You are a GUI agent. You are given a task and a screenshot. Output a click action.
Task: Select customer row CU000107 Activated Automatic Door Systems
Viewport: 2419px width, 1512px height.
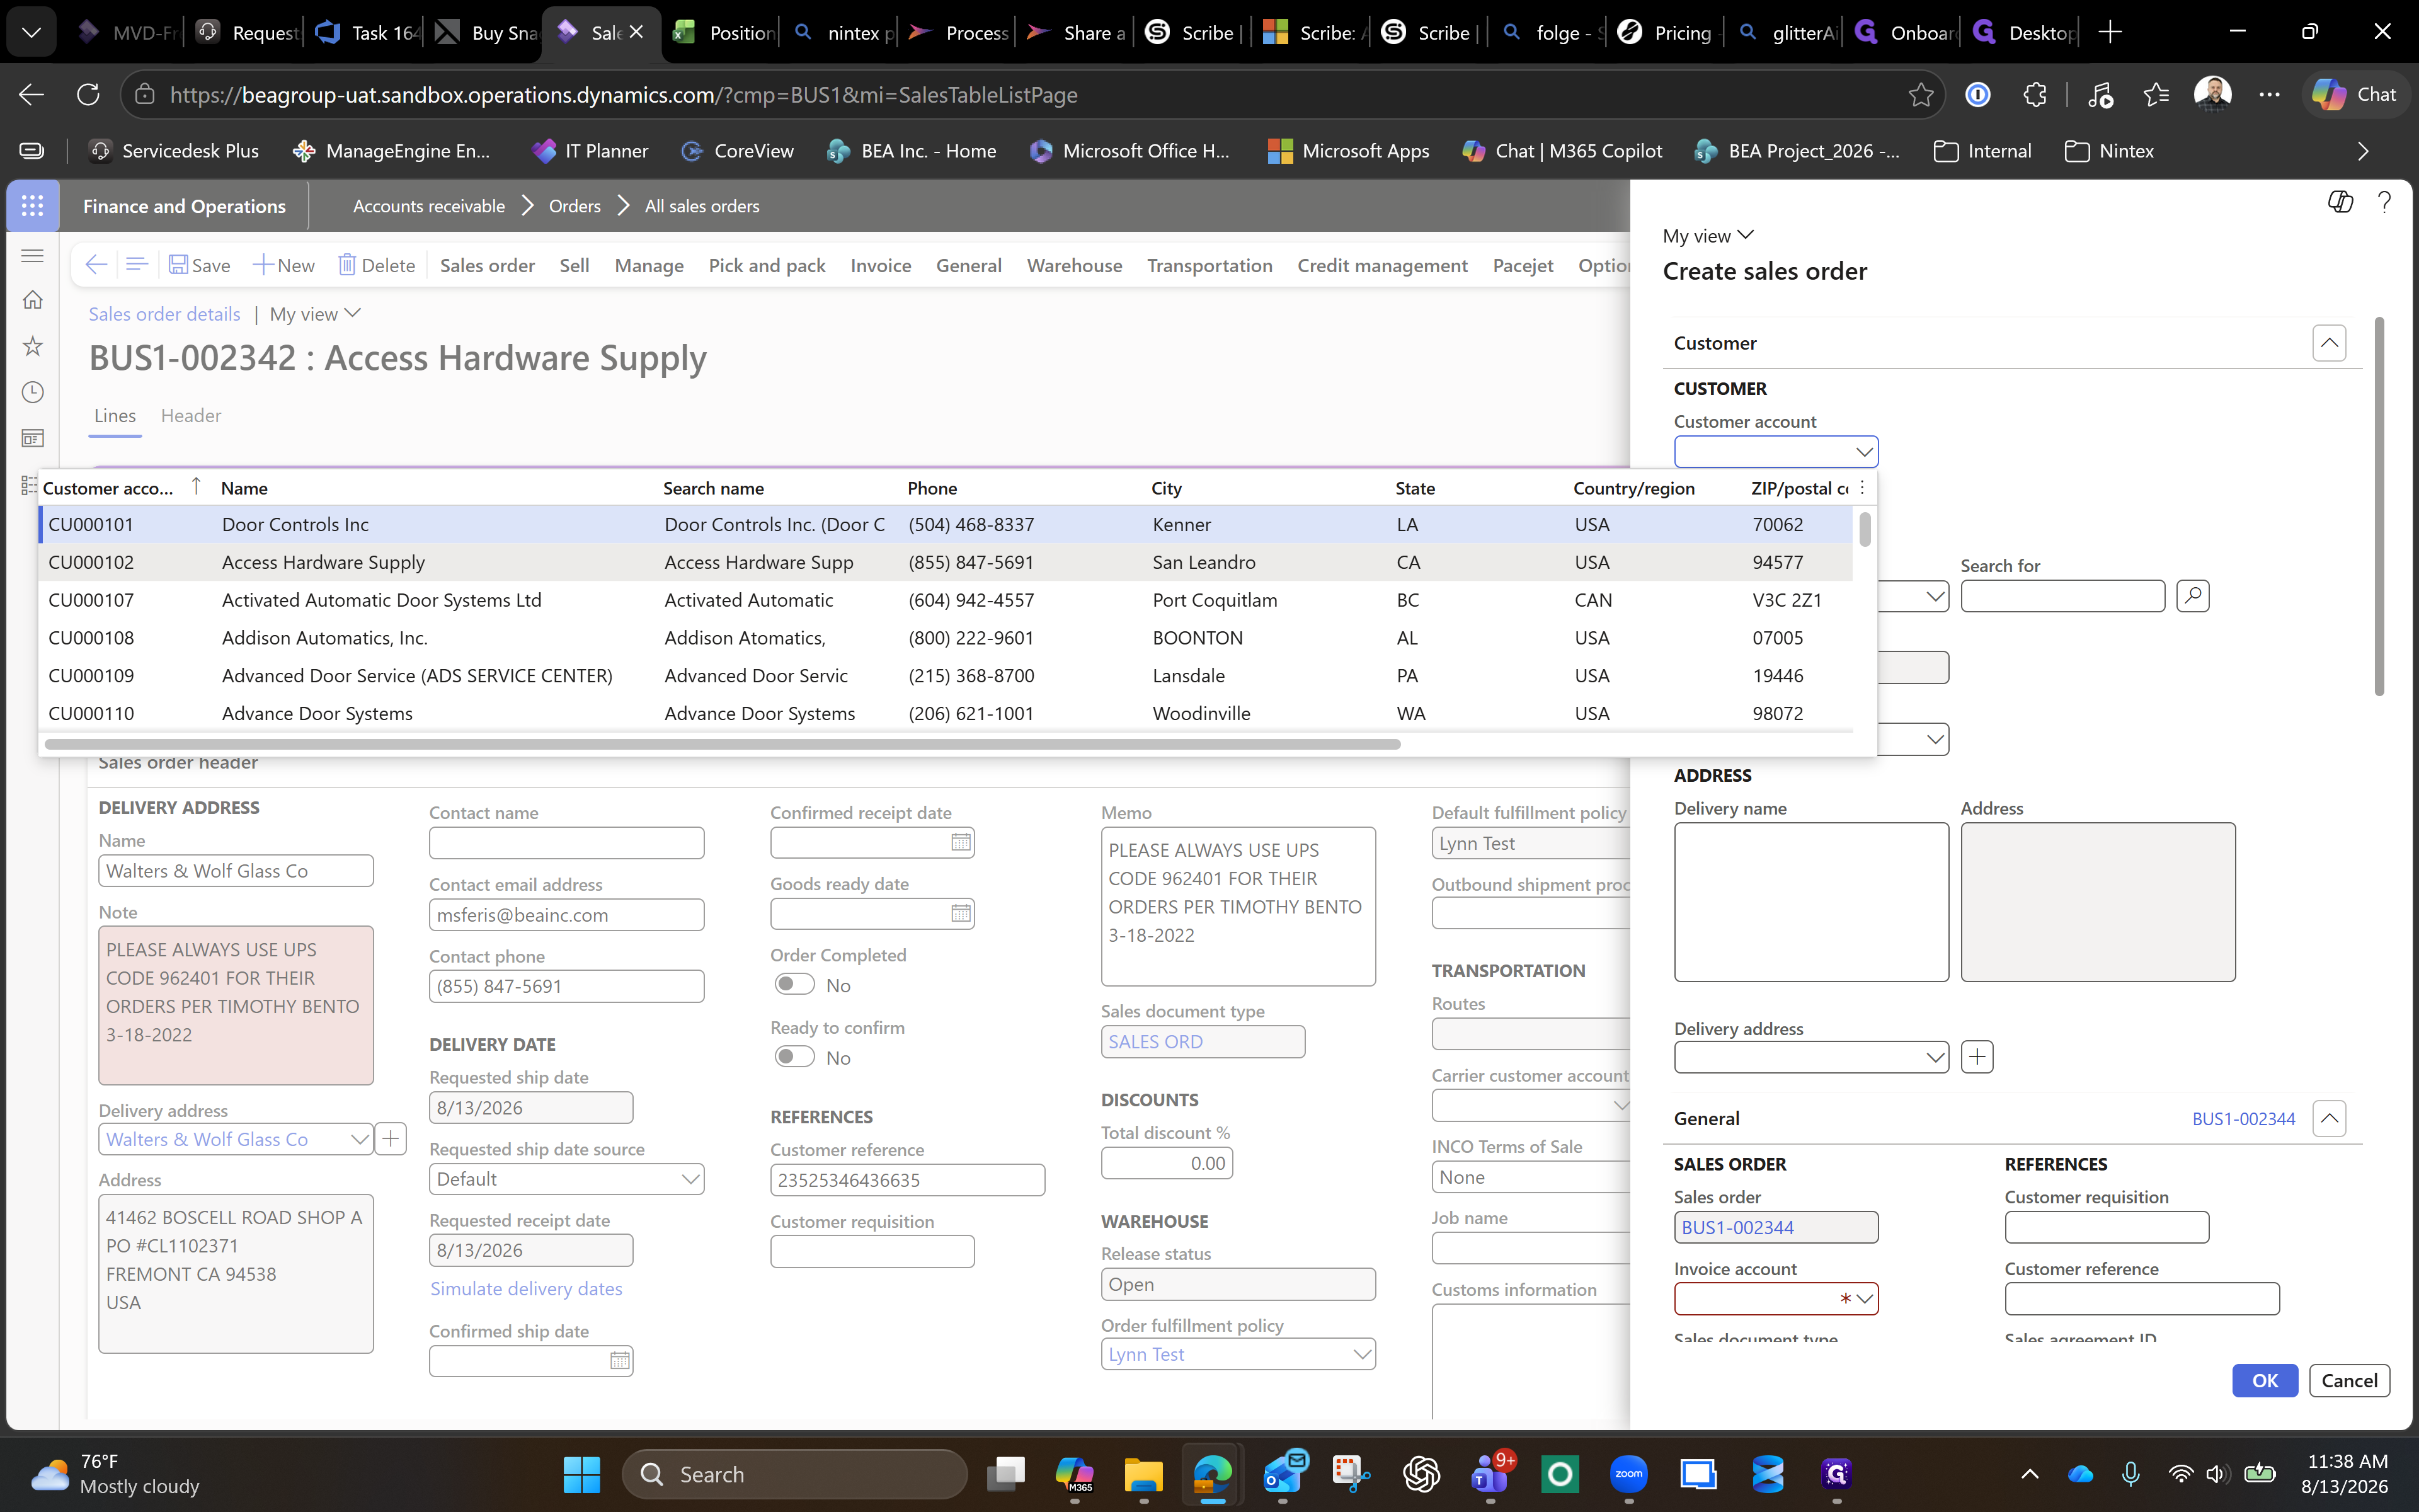[945, 600]
